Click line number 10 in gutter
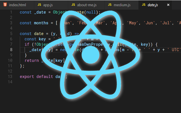 [x=10, y=60]
